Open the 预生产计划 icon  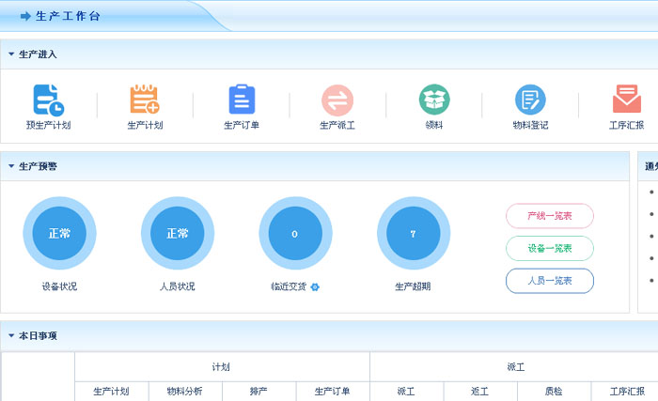pyautogui.click(x=48, y=100)
